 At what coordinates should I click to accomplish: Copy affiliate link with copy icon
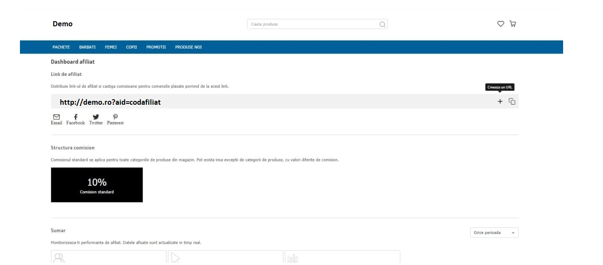pyautogui.click(x=512, y=101)
